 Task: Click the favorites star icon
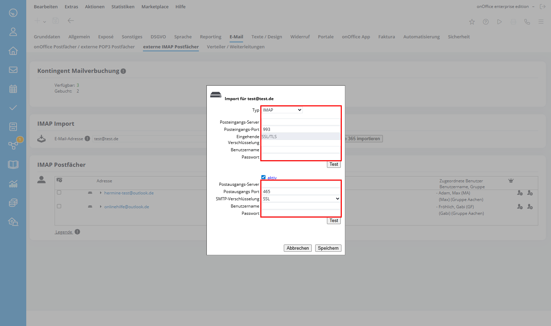472,22
